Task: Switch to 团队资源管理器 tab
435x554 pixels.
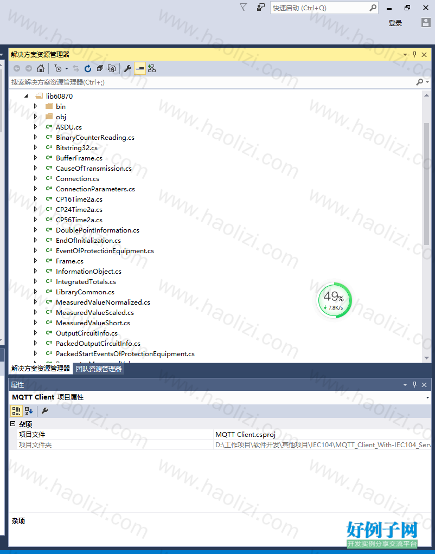Action: (x=99, y=369)
